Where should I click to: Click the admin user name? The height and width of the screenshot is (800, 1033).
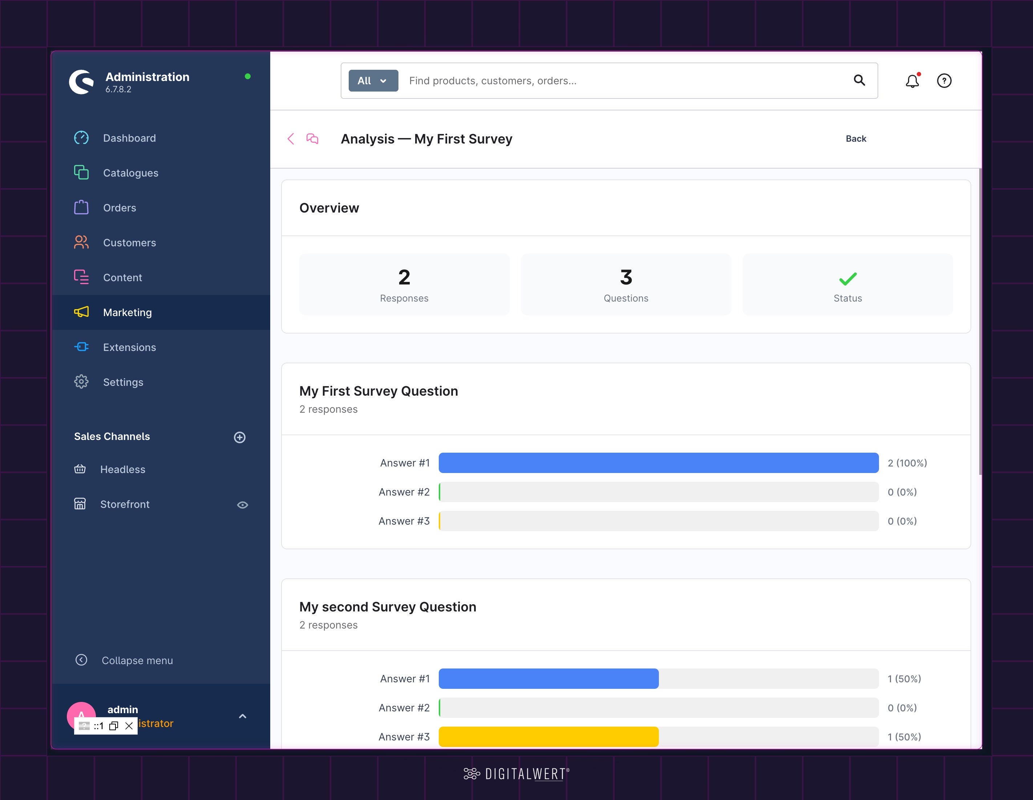tap(122, 709)
